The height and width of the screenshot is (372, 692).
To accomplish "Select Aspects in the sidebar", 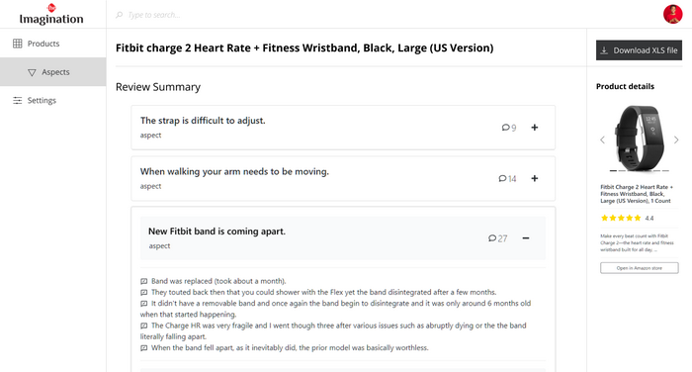I will click(53, 72).
